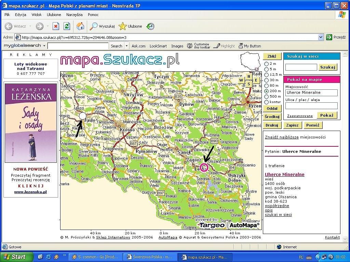Image resolution: width=350 pixels, height=262 pixels.
Task: Expand the myglobalsearch dropdown menu
Action: [x=44, y=46]
